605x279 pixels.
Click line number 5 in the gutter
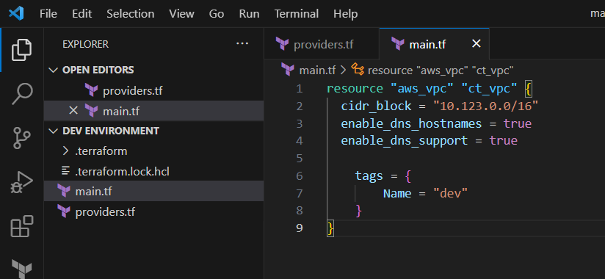(x=300, y=158)
